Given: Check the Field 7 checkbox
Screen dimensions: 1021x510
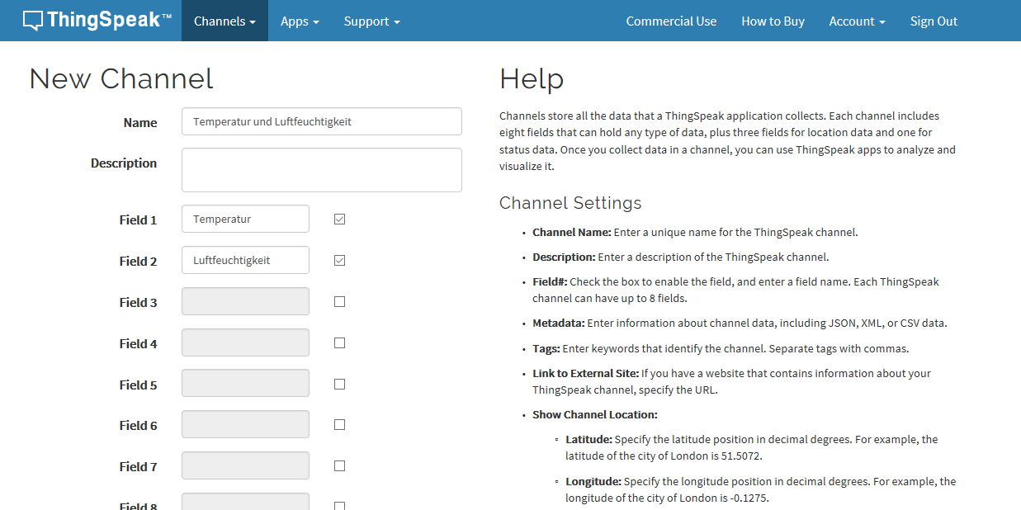Looking at the screenshot, I should click(339, 466).
